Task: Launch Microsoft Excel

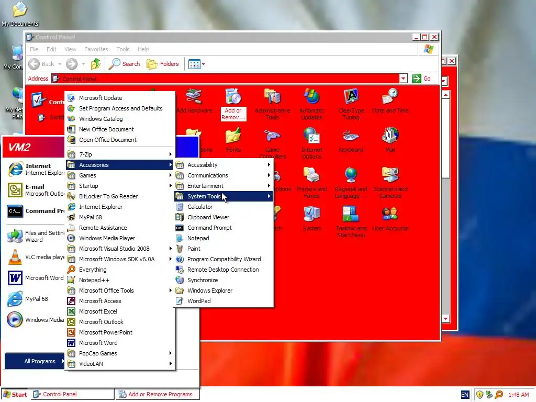Action: [x=120, y=311]
